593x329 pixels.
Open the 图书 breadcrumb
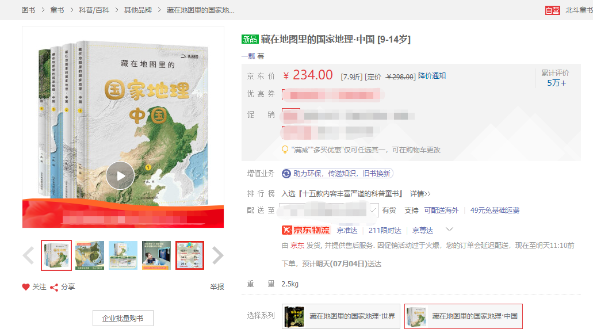(28, 10)
